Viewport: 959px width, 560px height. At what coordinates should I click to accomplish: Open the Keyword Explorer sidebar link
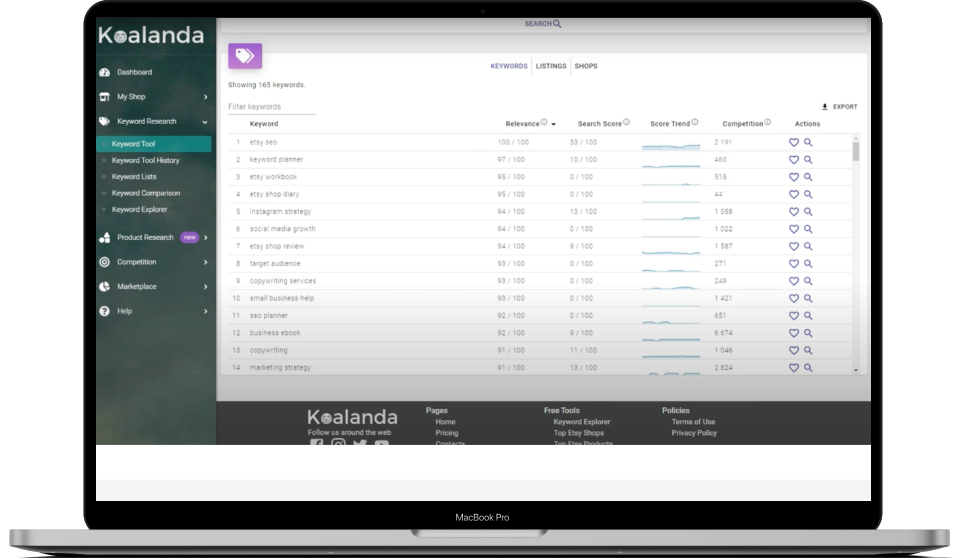139,210
